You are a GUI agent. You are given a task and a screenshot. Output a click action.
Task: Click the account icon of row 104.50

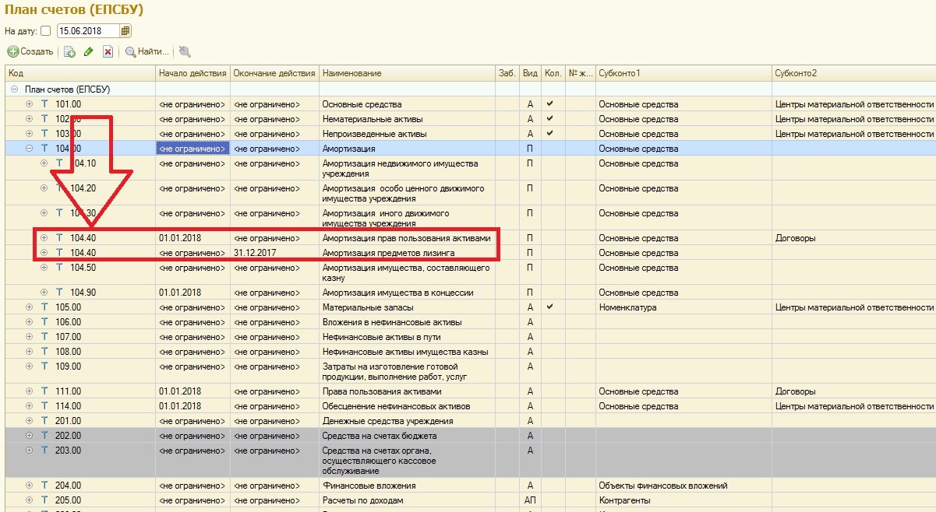pyautogui.click(x=59, y=268)
